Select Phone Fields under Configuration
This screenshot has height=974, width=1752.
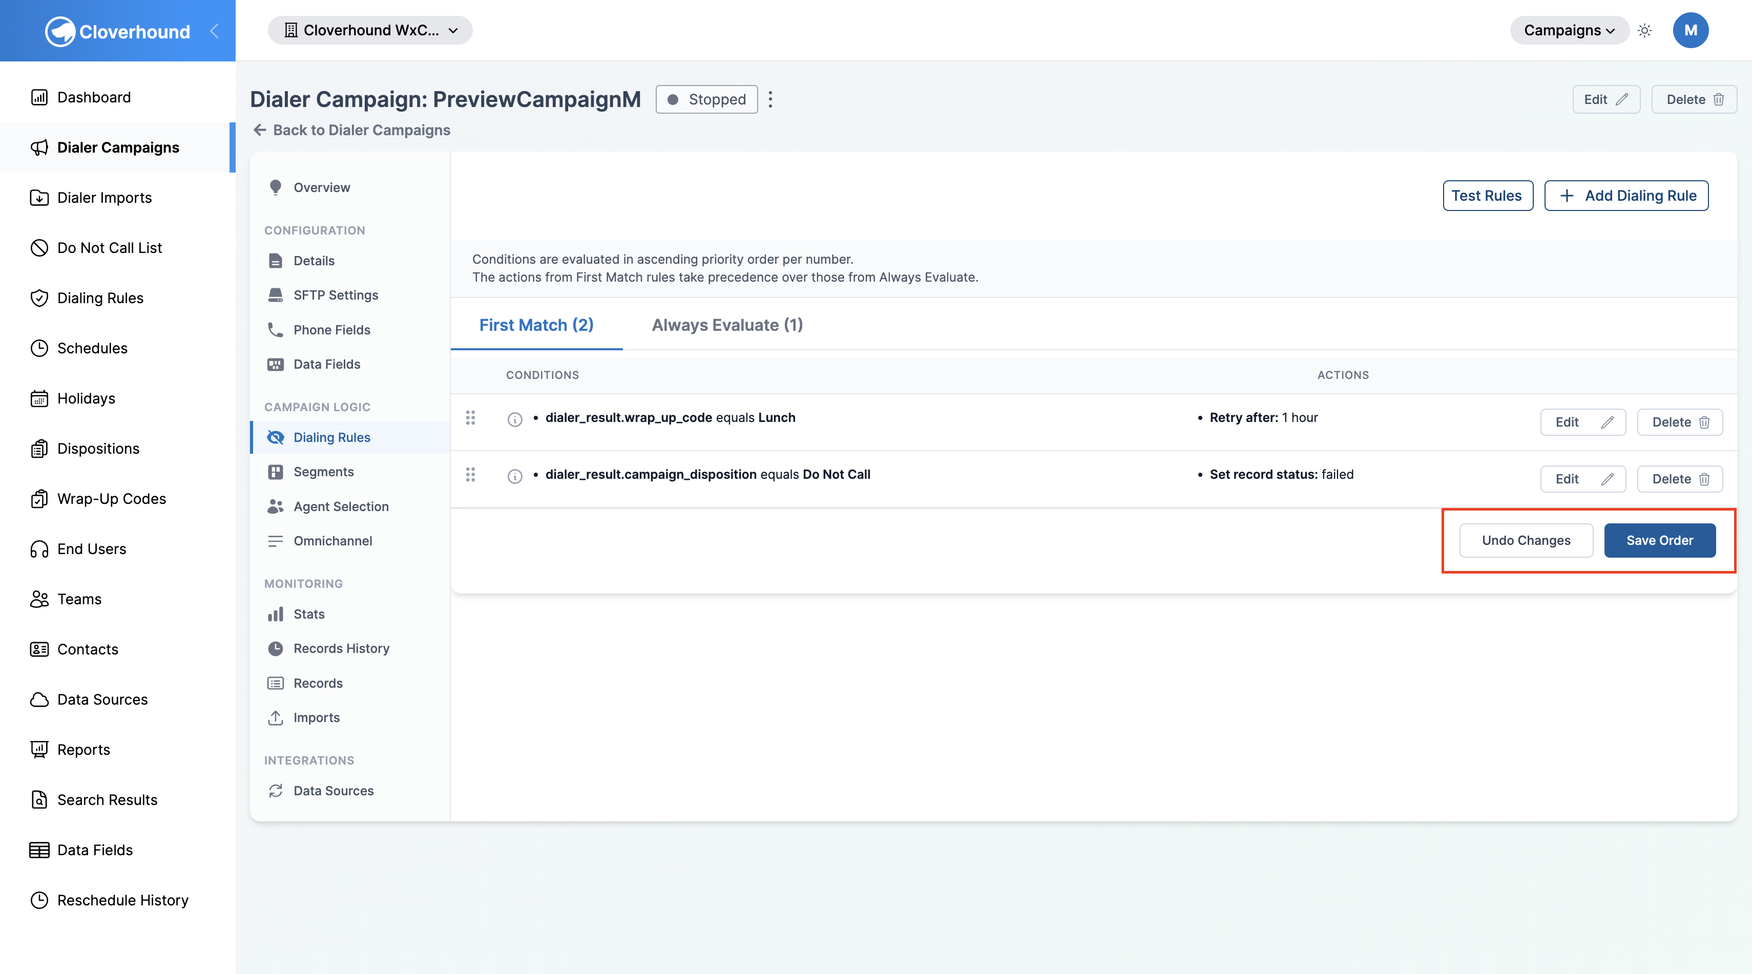point(350,330)
